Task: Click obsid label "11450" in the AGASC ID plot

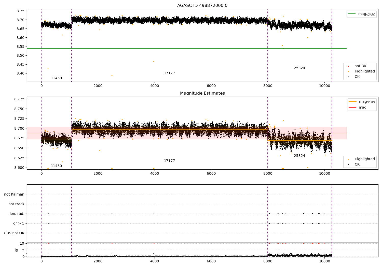Action: click(x=56, y=78)
